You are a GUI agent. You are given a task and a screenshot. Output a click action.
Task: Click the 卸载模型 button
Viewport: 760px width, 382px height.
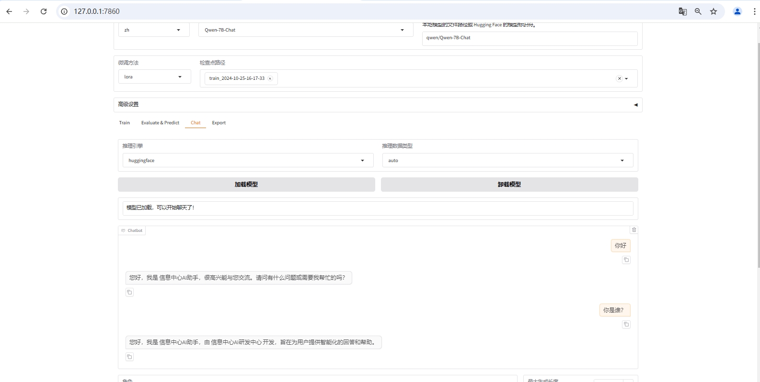point(509,185)
